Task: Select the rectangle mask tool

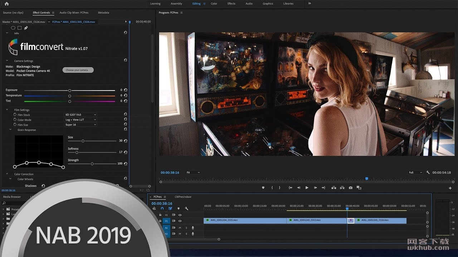Action: [19, 27]
